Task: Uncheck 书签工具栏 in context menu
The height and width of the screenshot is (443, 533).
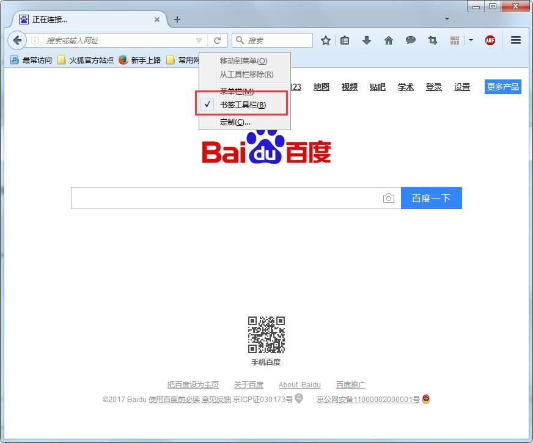Action: click(243, 104)
